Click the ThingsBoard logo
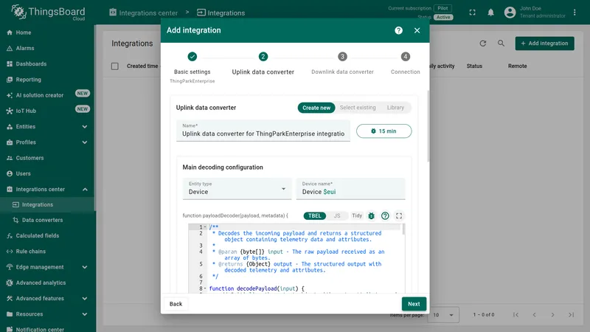Image resolution: width=590 pixels, height=332 pixels. [48, 13]
